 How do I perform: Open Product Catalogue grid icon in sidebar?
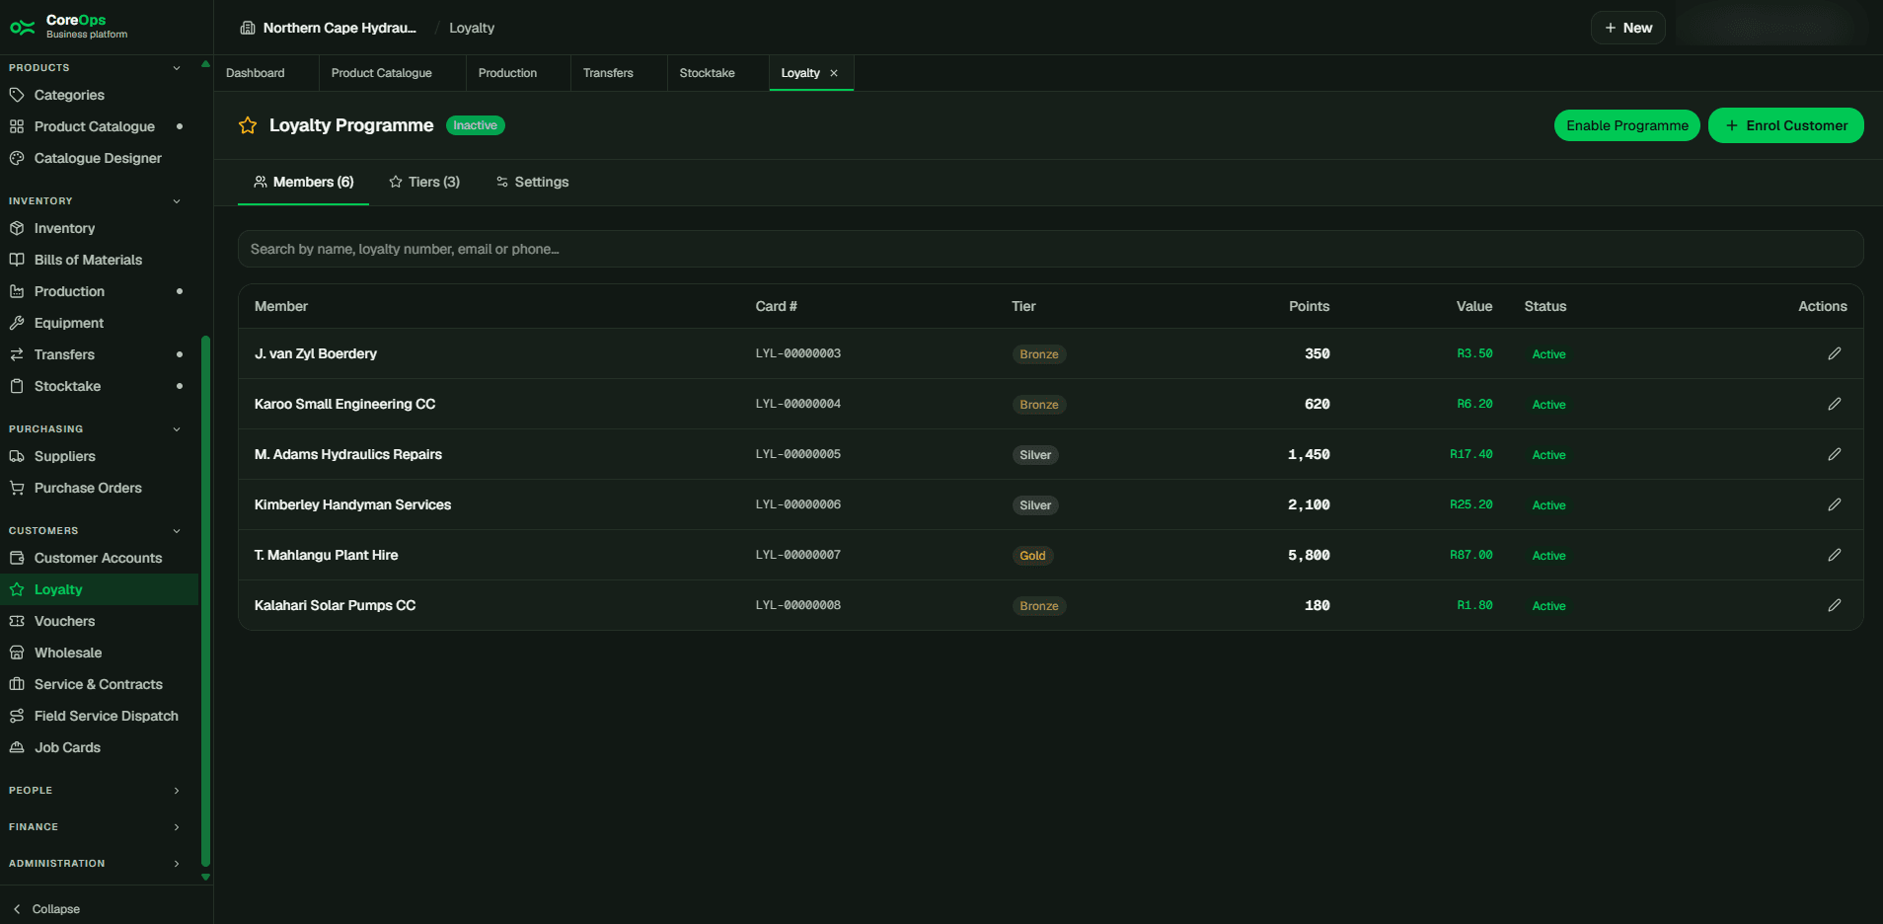tap(17, 126)
